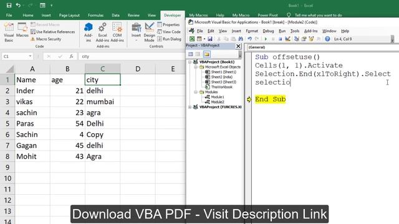Click the Macro Security button
The image size is (399, 224).
coord(46,39)
